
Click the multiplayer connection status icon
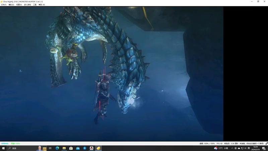[266, 144]
